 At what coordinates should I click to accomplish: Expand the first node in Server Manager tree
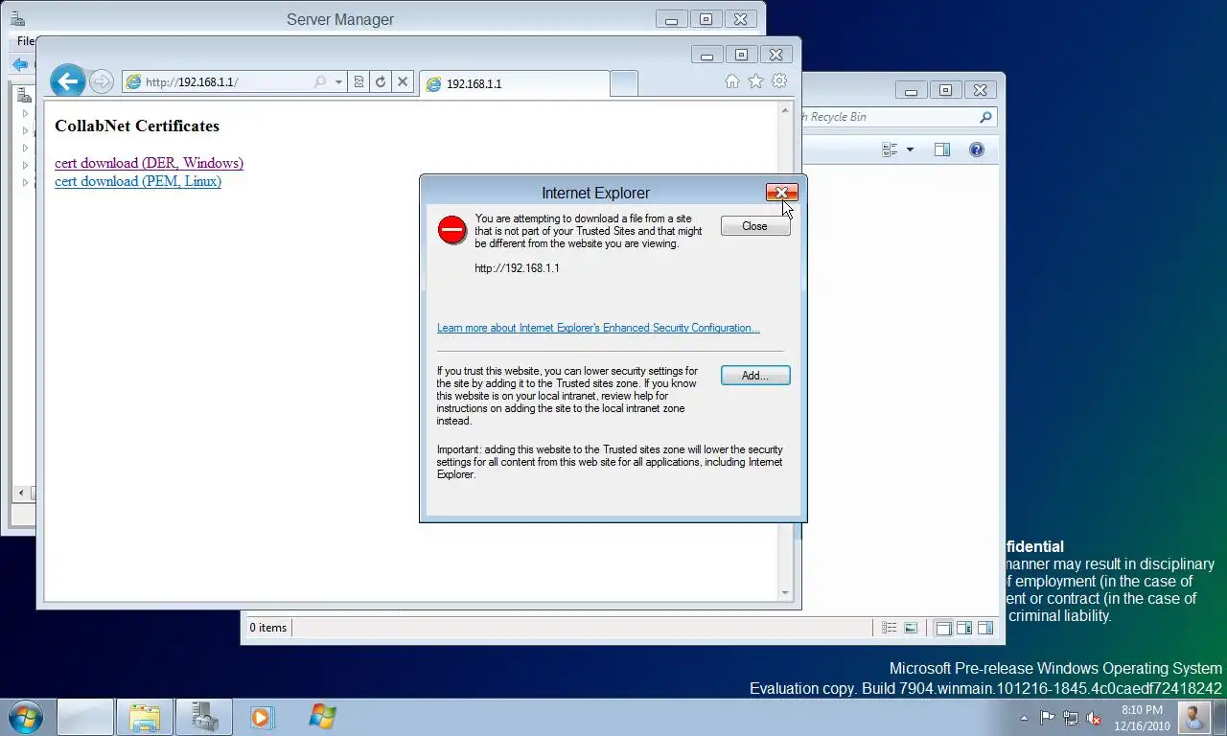[26, 114]
